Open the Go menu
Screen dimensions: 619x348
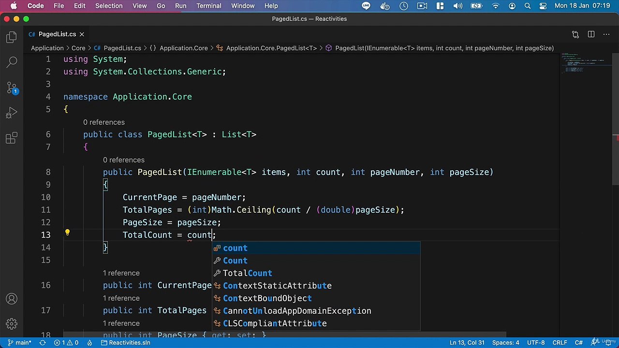point(161,6)
